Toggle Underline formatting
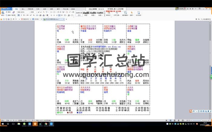212x132 pixels. [24, 15]
